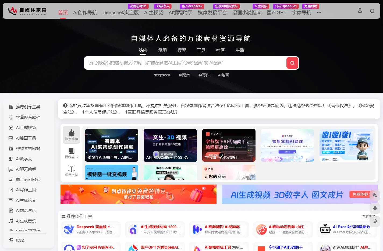Viewport: 383px width, 251px height.
Task: Switch to 搜索 search tab
Action: click(x=182, y=50)
